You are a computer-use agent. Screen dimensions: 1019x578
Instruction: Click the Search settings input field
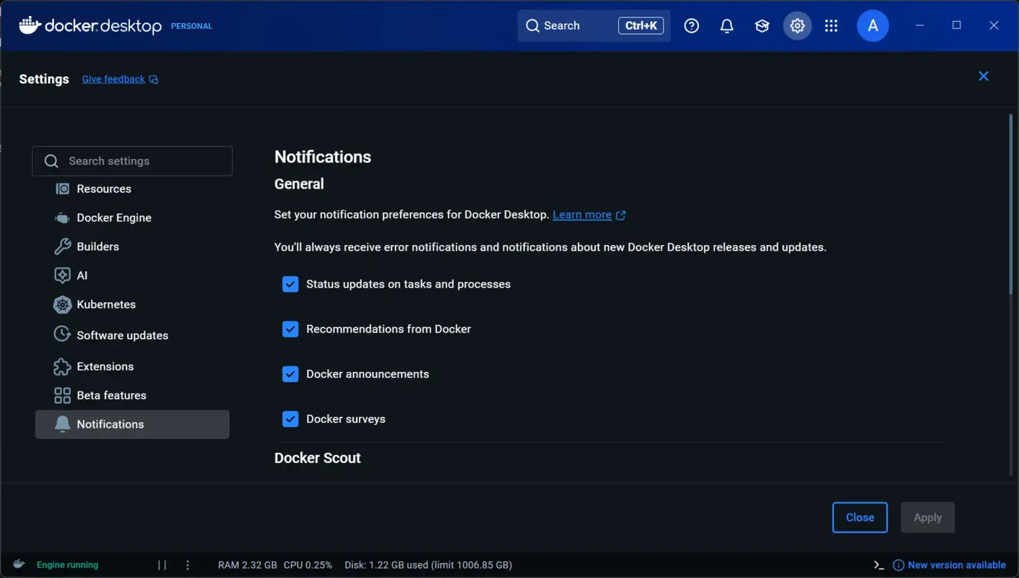click(x=132, y=160)
